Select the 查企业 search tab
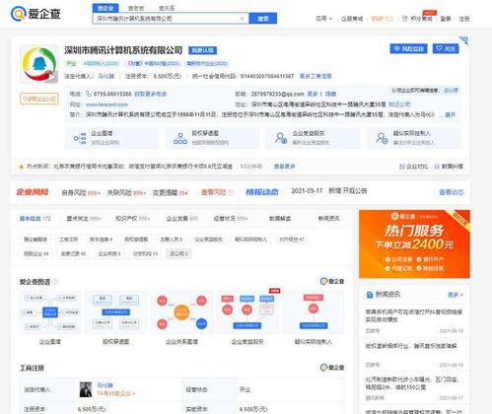The width and height of the screenshot is (492, 414). pos(105,8)
